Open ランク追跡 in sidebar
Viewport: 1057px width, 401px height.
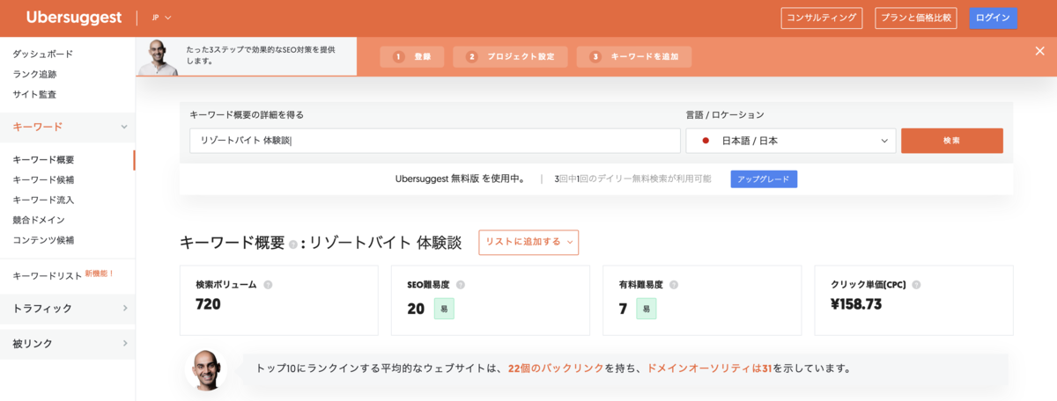[34, 74]
